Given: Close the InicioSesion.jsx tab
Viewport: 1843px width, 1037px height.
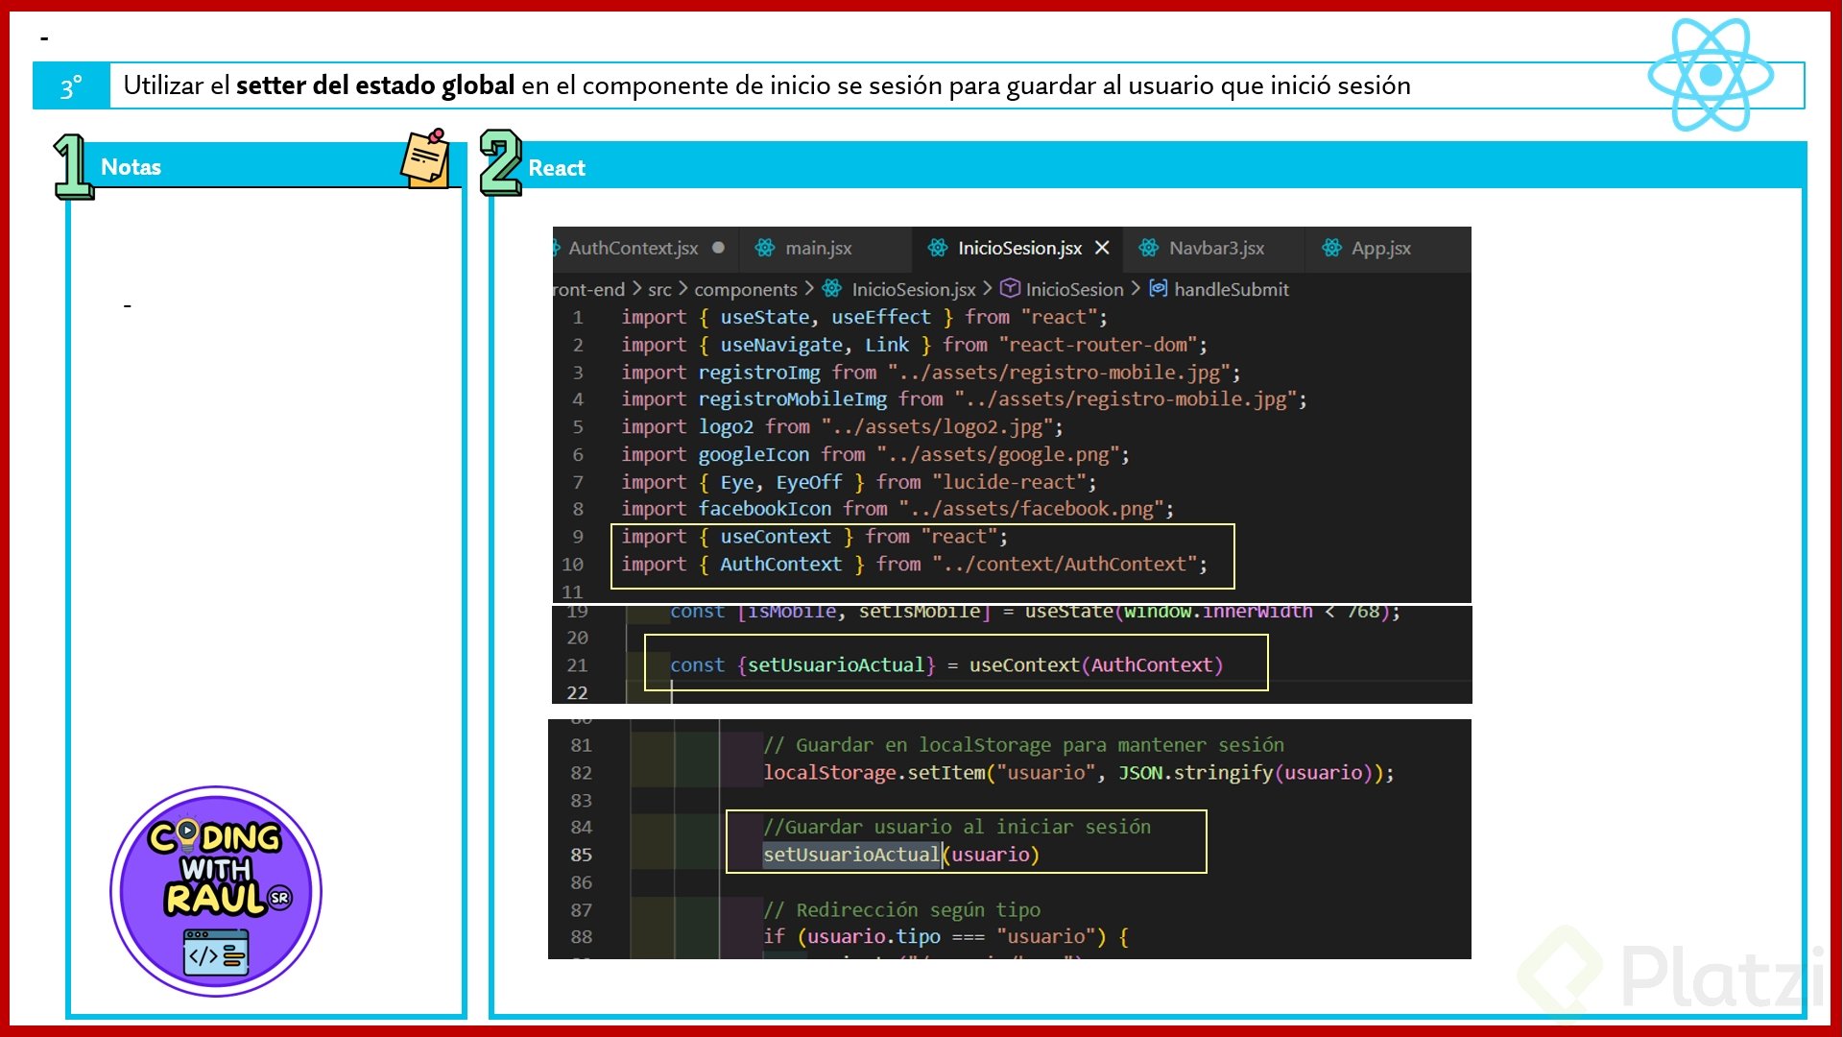Looking at the screenshot, I should [1102, 248].
